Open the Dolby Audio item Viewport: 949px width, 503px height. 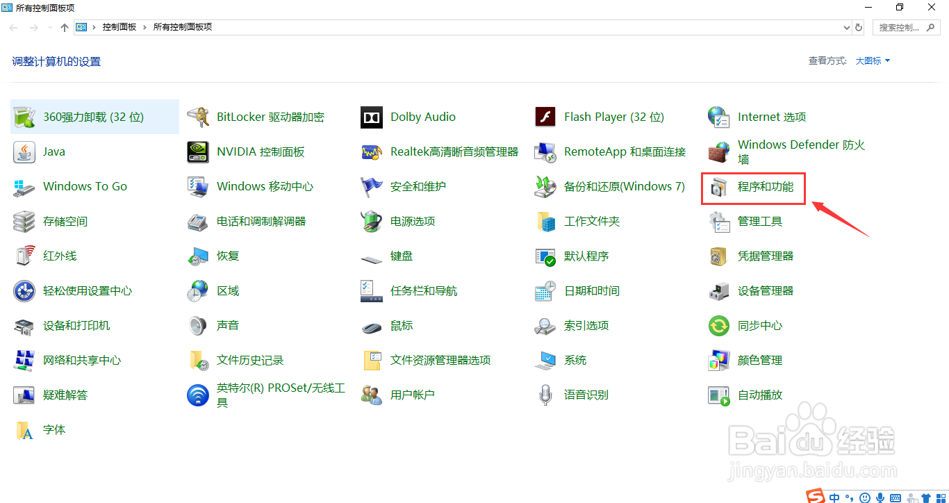click(x=422, y=117)
